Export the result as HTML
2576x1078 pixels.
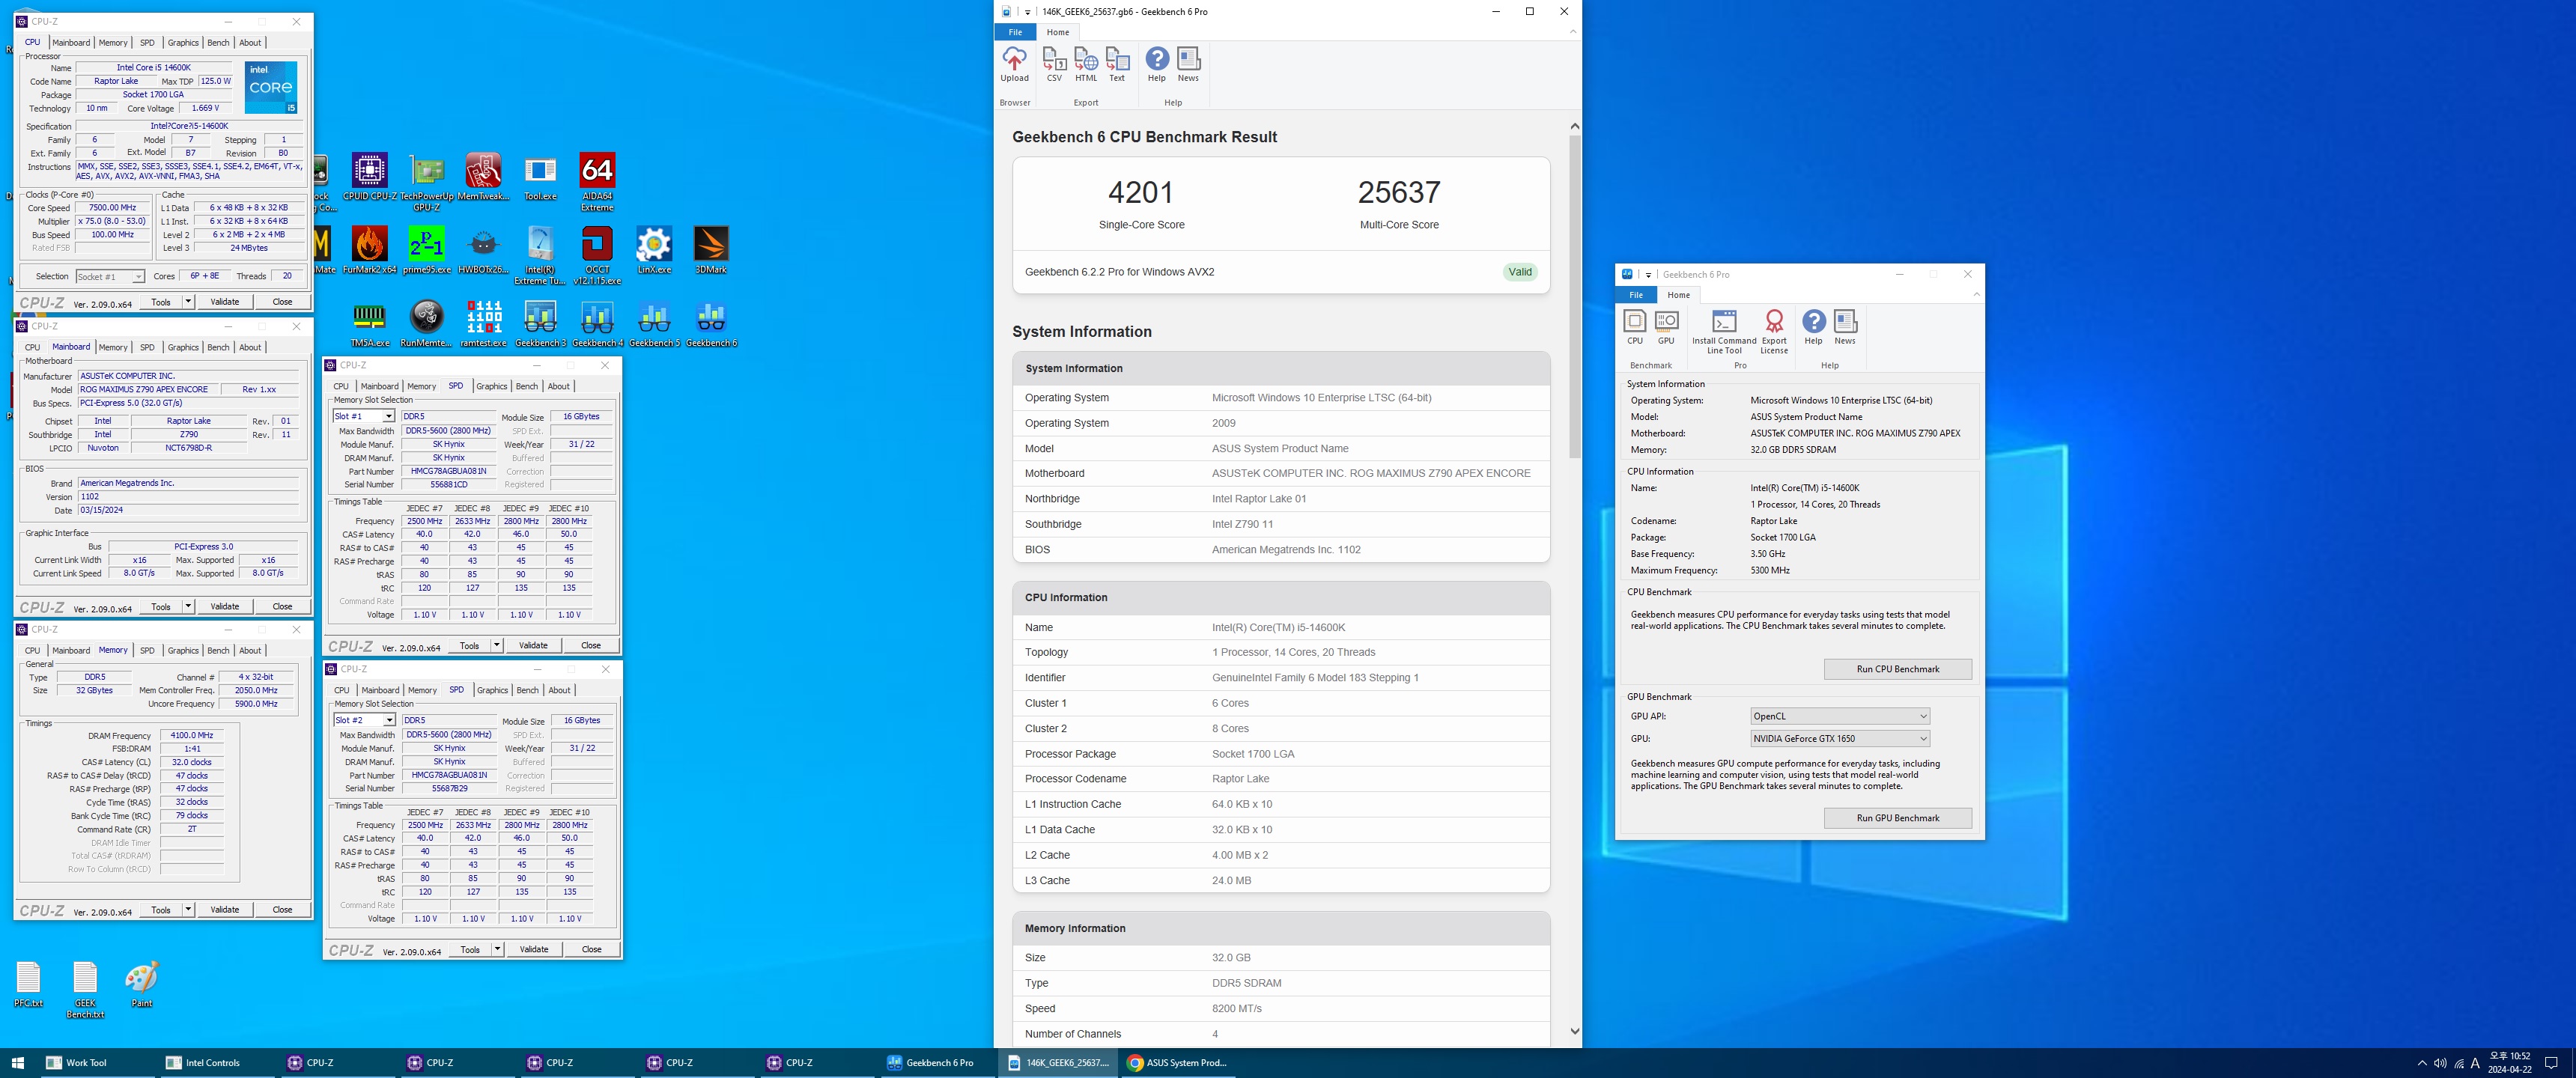pos(1086,65)
